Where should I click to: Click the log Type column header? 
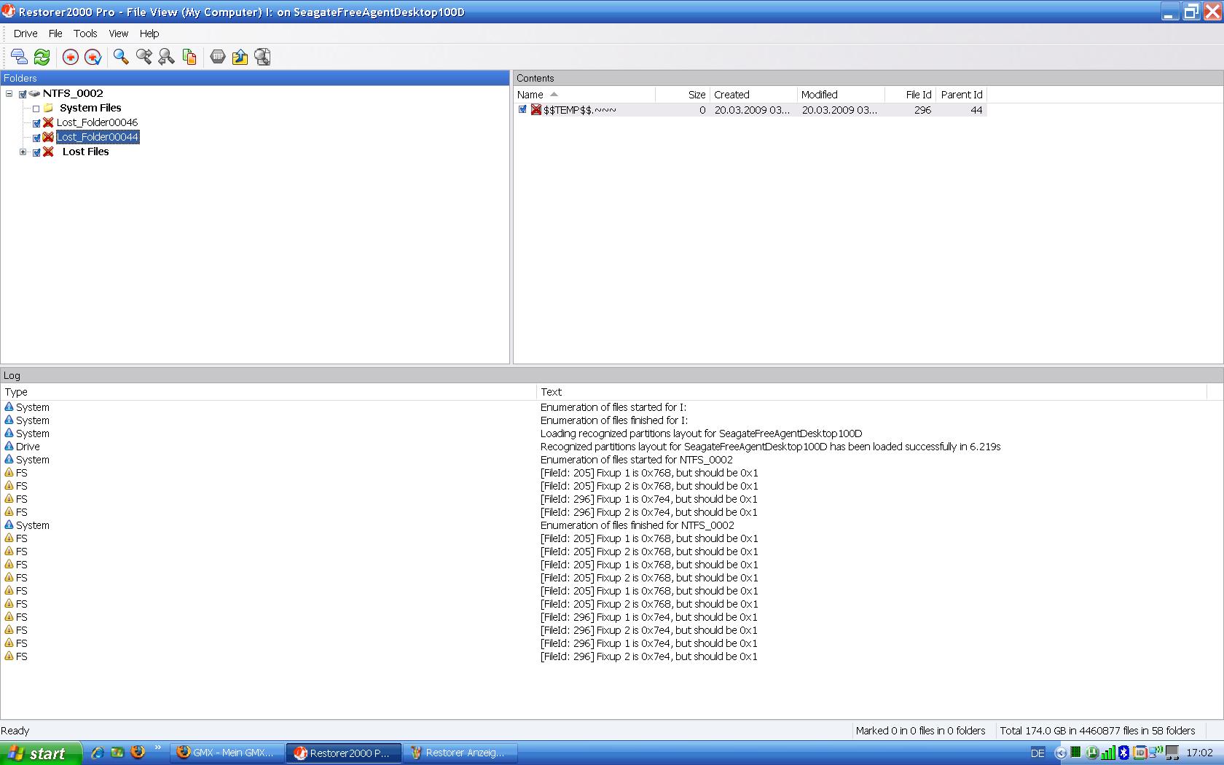click(x=269, y=392)
